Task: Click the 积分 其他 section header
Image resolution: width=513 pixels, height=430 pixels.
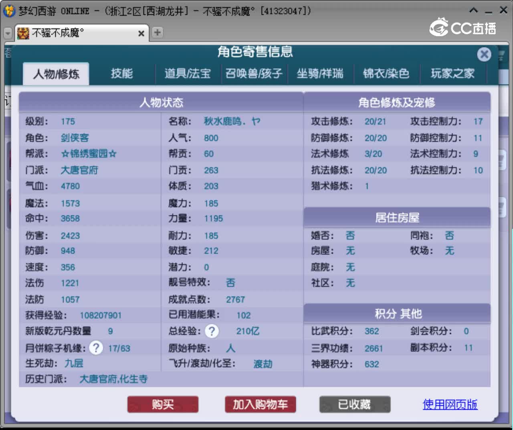Action: 397,313
